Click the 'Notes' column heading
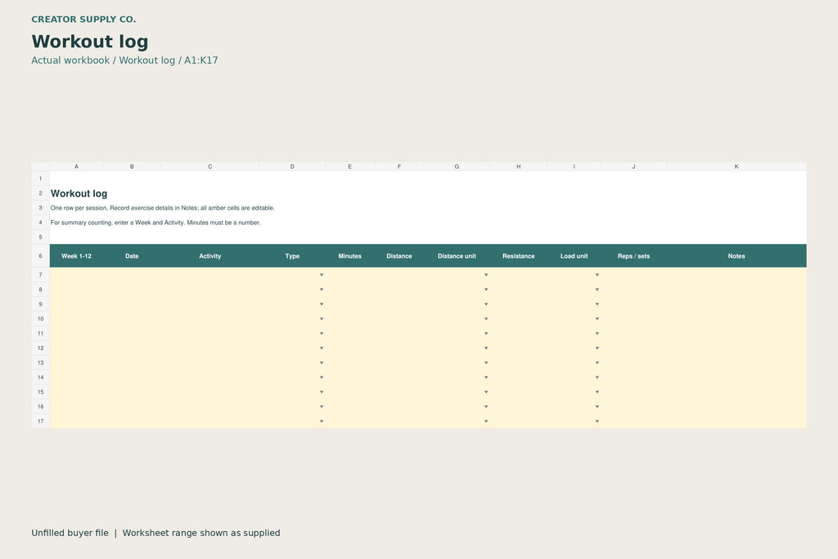 coord(737,256)
